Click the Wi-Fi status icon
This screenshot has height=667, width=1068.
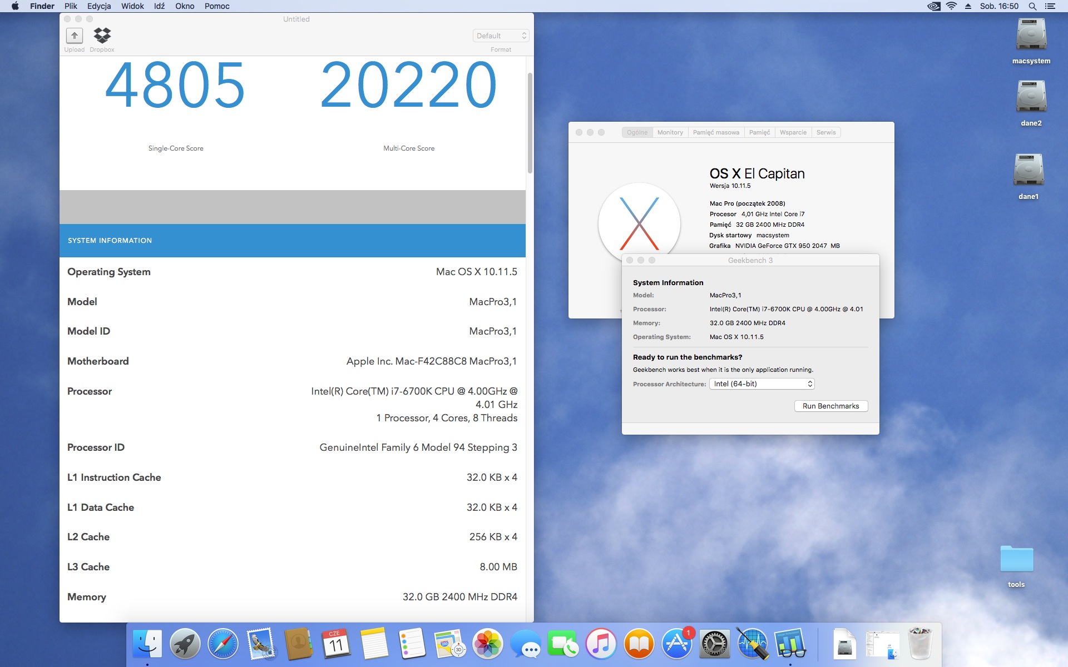[x=952, y=6]
